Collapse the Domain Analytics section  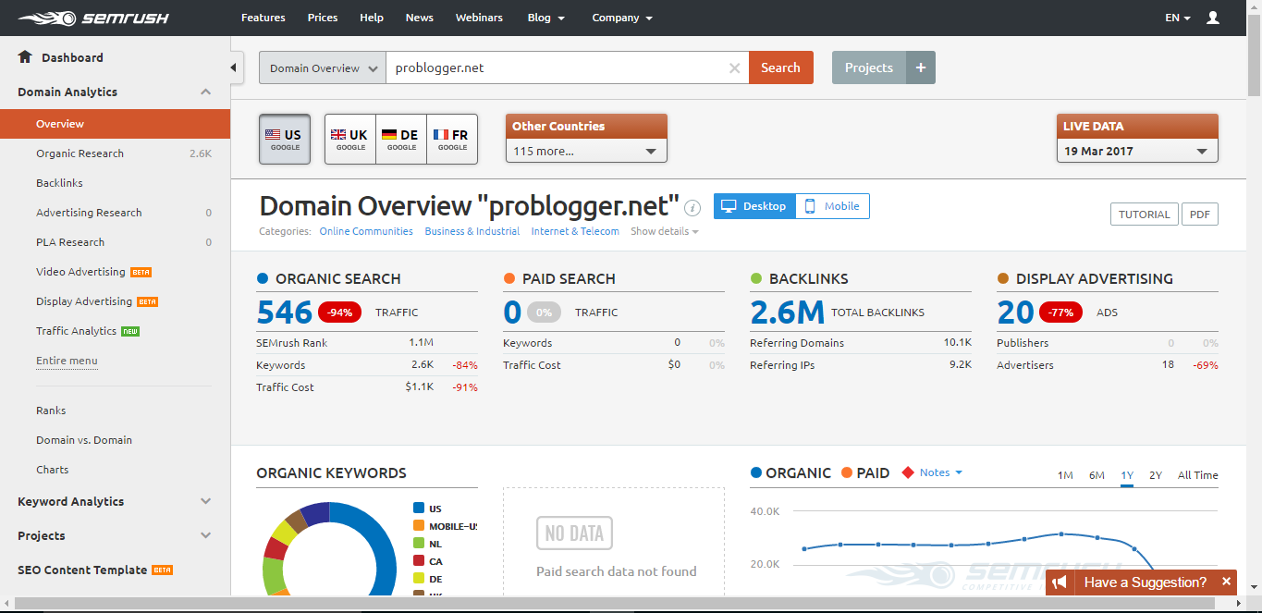206,92
